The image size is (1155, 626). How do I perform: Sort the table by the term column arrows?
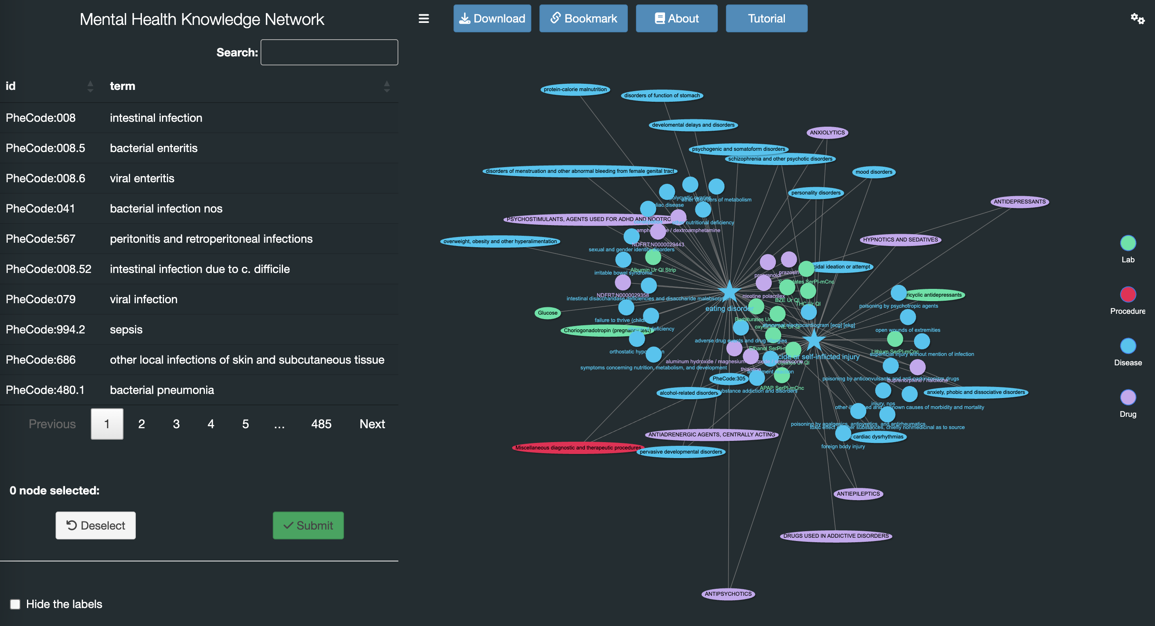pyautogui.click(x=386, y=86)
